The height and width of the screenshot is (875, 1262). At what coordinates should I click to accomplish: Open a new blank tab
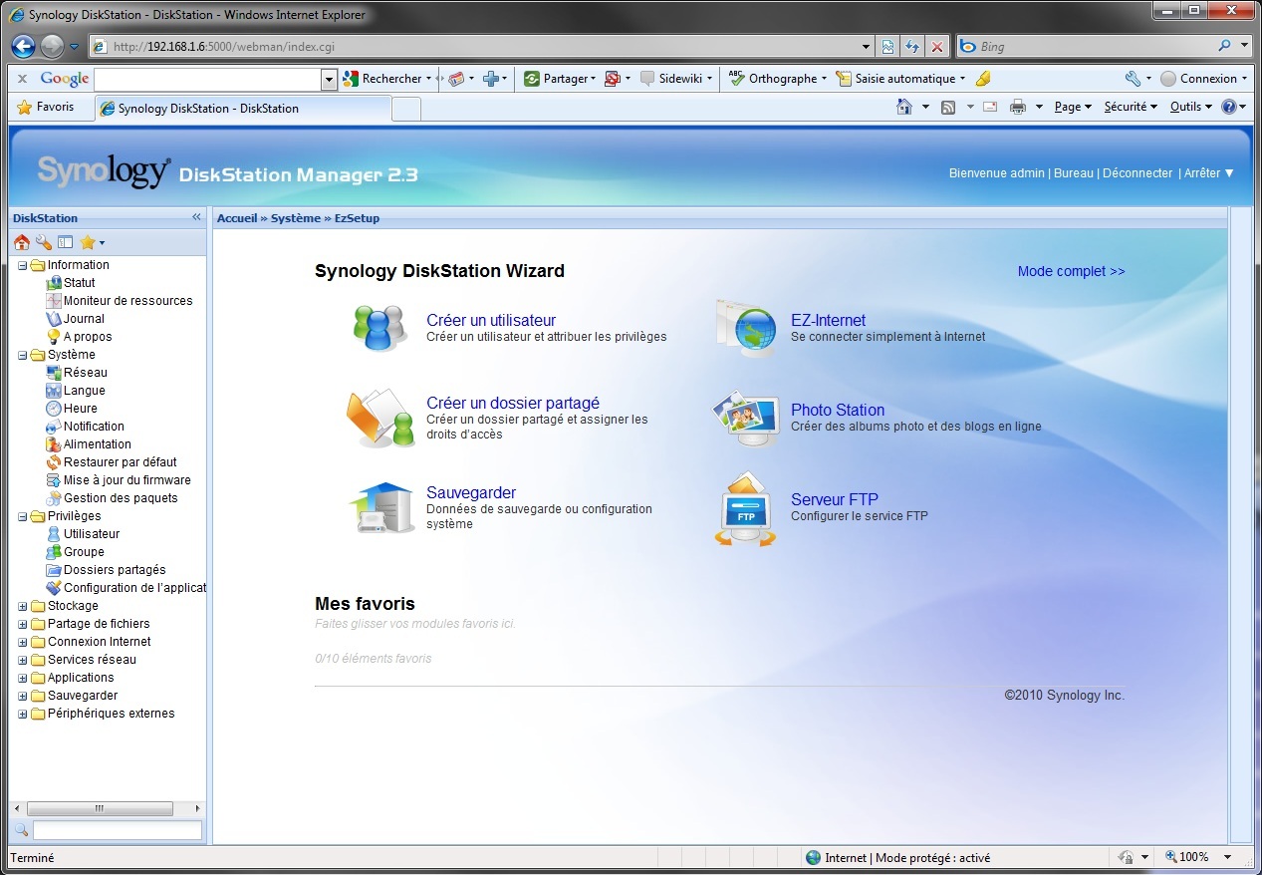tap(406, 109)
